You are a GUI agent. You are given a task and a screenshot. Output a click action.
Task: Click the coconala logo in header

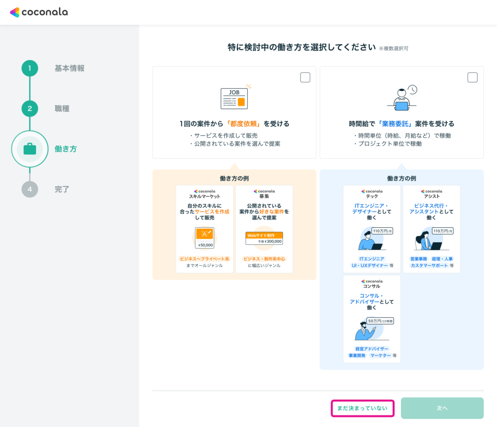pos(39,12)
